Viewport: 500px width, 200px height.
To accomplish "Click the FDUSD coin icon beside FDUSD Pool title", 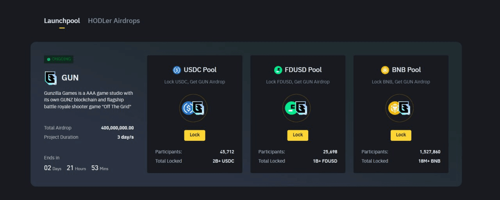I will [x=278, y=70].
